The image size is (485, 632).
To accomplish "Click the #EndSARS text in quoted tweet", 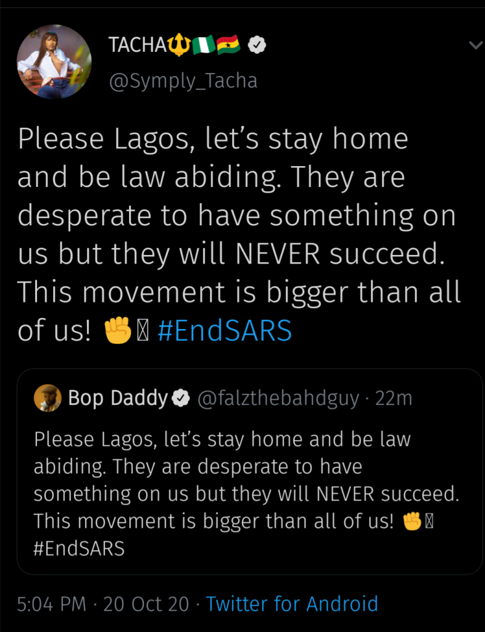I will pyautogui.click(x=79, y=547).
